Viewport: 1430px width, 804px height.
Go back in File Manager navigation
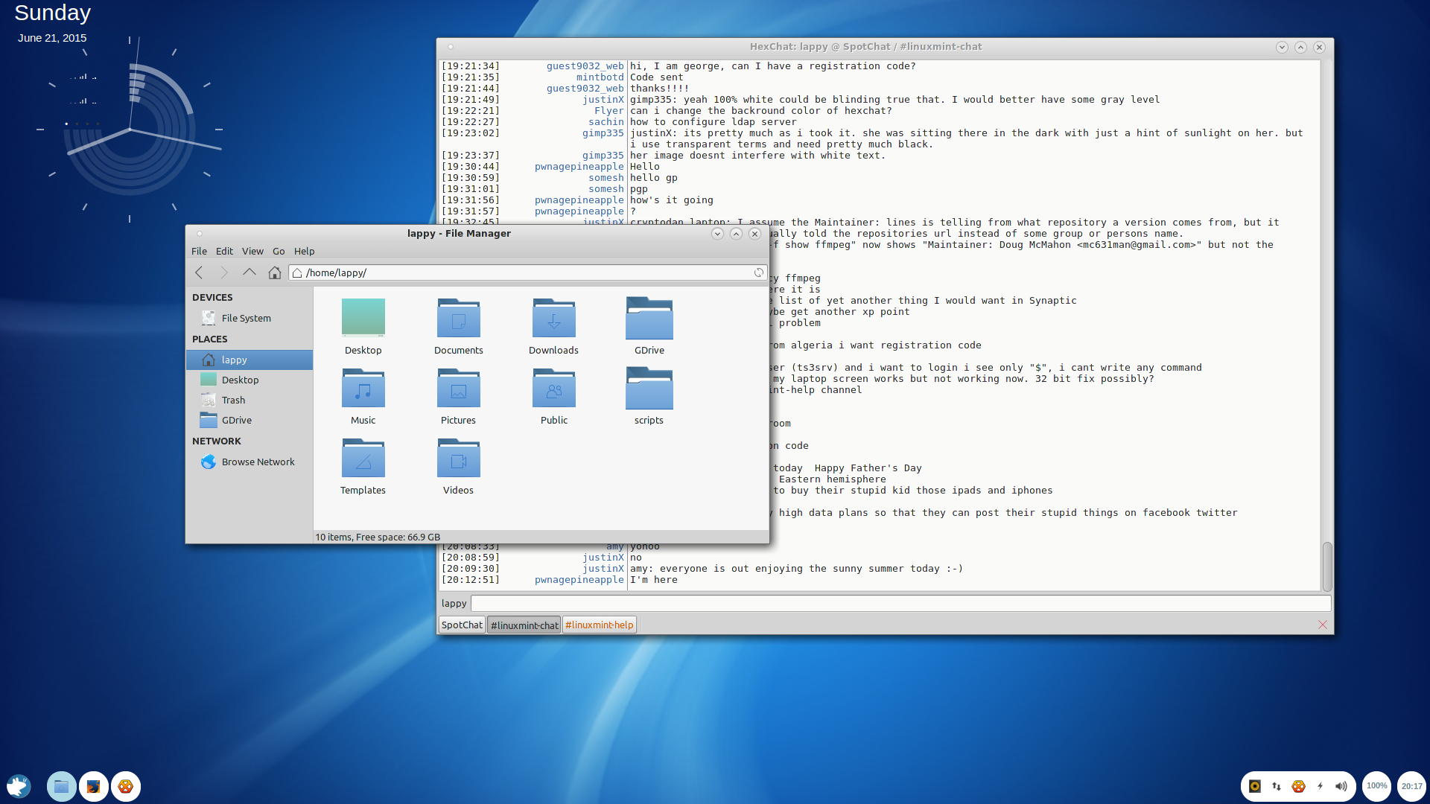pyautogui.click(x=199, y=272)
